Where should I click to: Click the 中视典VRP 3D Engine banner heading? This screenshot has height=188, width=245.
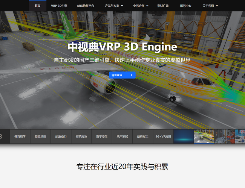point(122,47)
